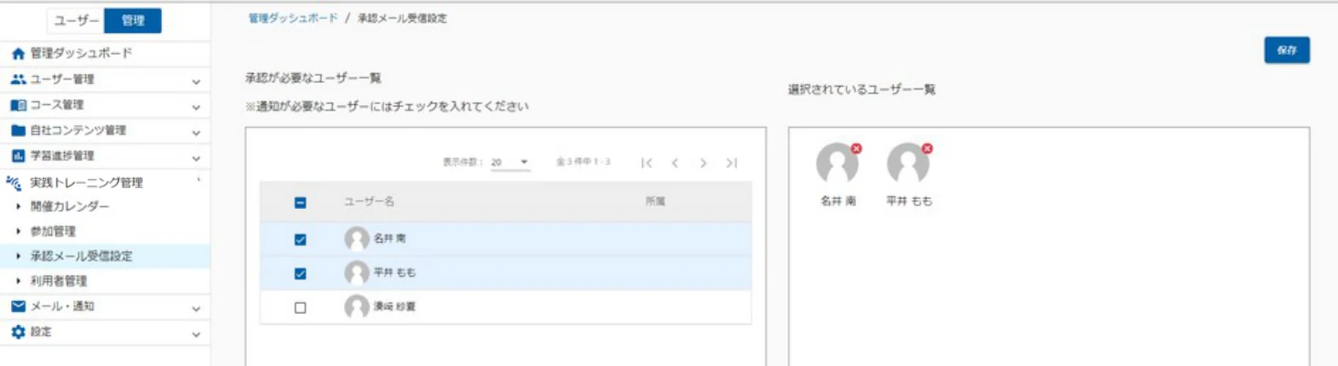Click 全3件中 1-3 pagination text

583,162
